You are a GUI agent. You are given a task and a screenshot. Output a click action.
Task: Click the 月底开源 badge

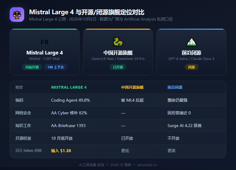pyautogui.click(x=32, y=67)
